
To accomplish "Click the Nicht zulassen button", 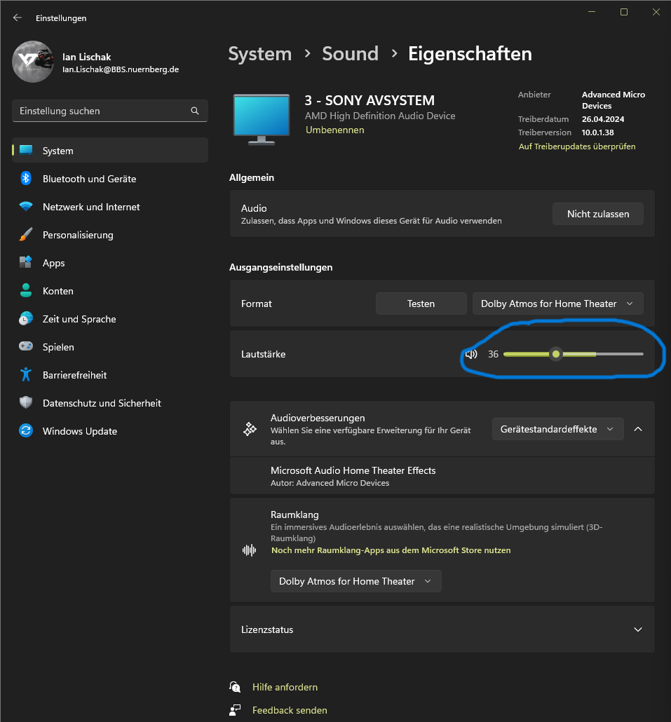I will [598, 214].
